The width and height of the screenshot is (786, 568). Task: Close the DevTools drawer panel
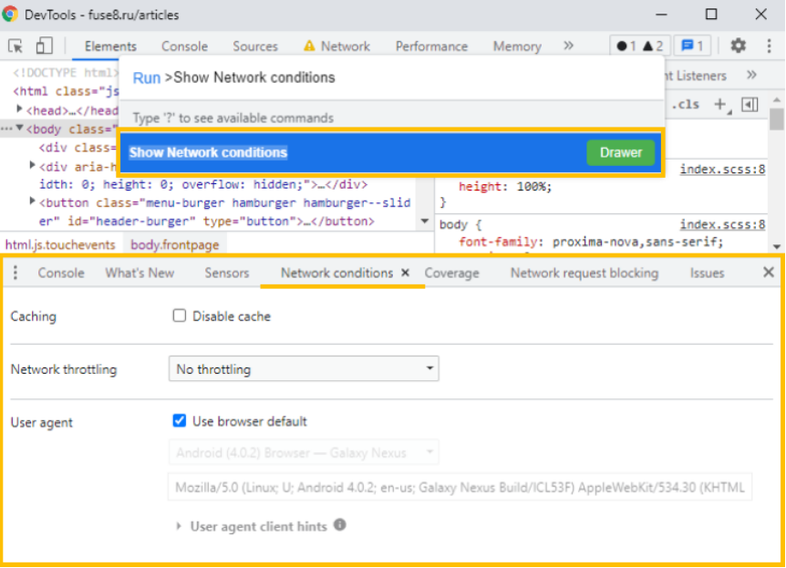coord(768,273)
